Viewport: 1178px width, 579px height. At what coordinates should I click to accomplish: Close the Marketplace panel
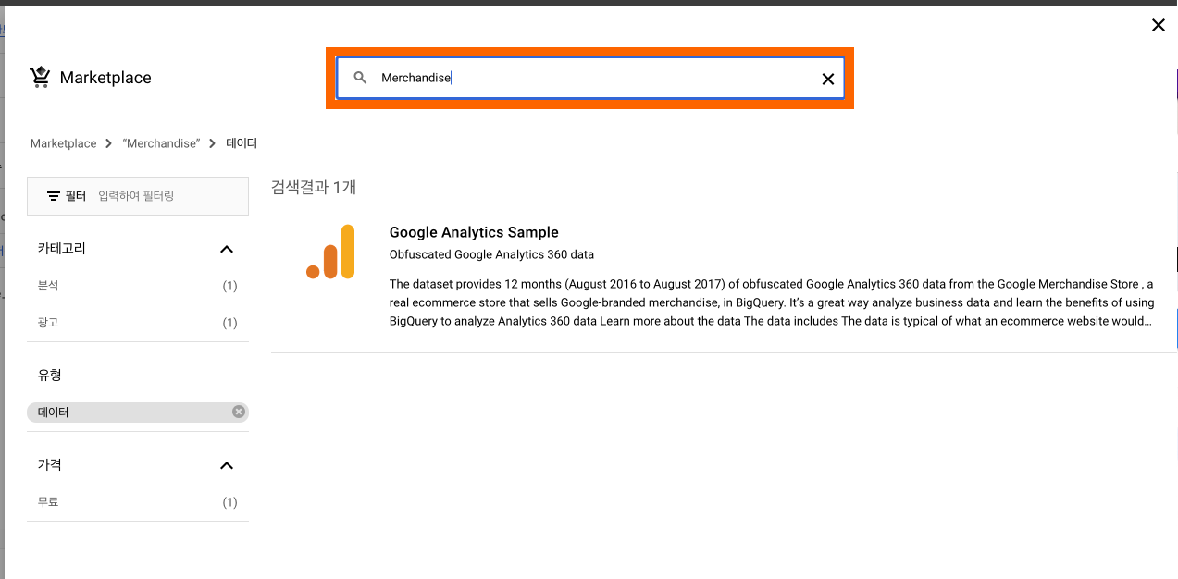[1158, 25]
